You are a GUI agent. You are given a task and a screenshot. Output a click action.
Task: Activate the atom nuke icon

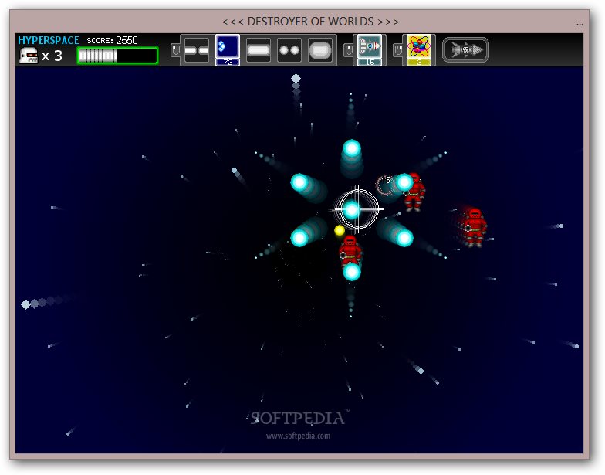(418, 47)
